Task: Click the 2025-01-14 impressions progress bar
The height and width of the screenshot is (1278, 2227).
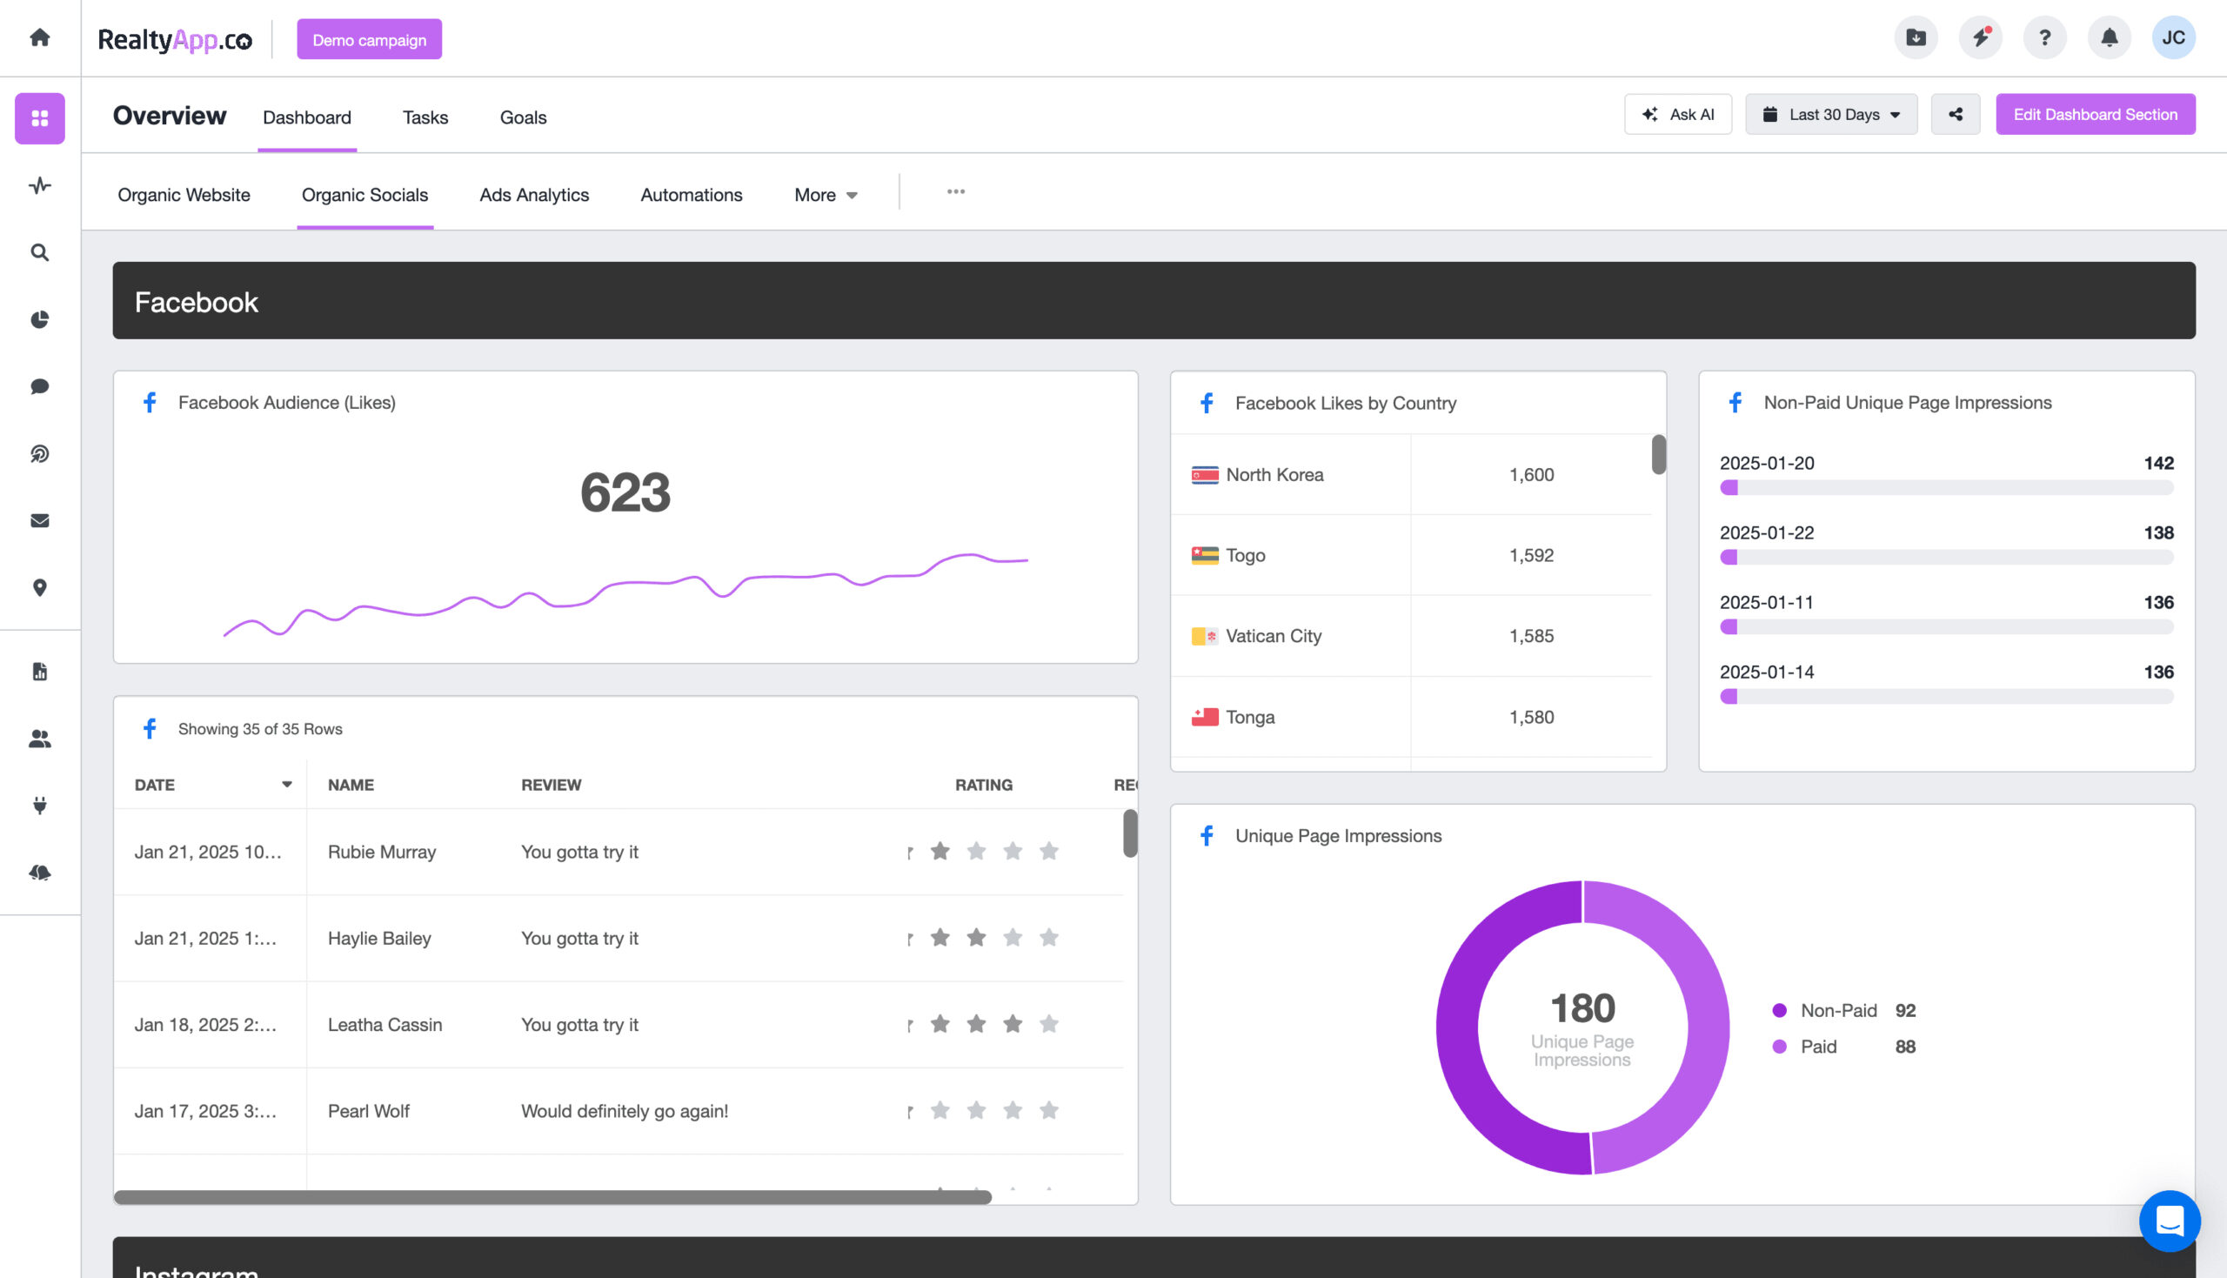Action: coord(1946,696)
